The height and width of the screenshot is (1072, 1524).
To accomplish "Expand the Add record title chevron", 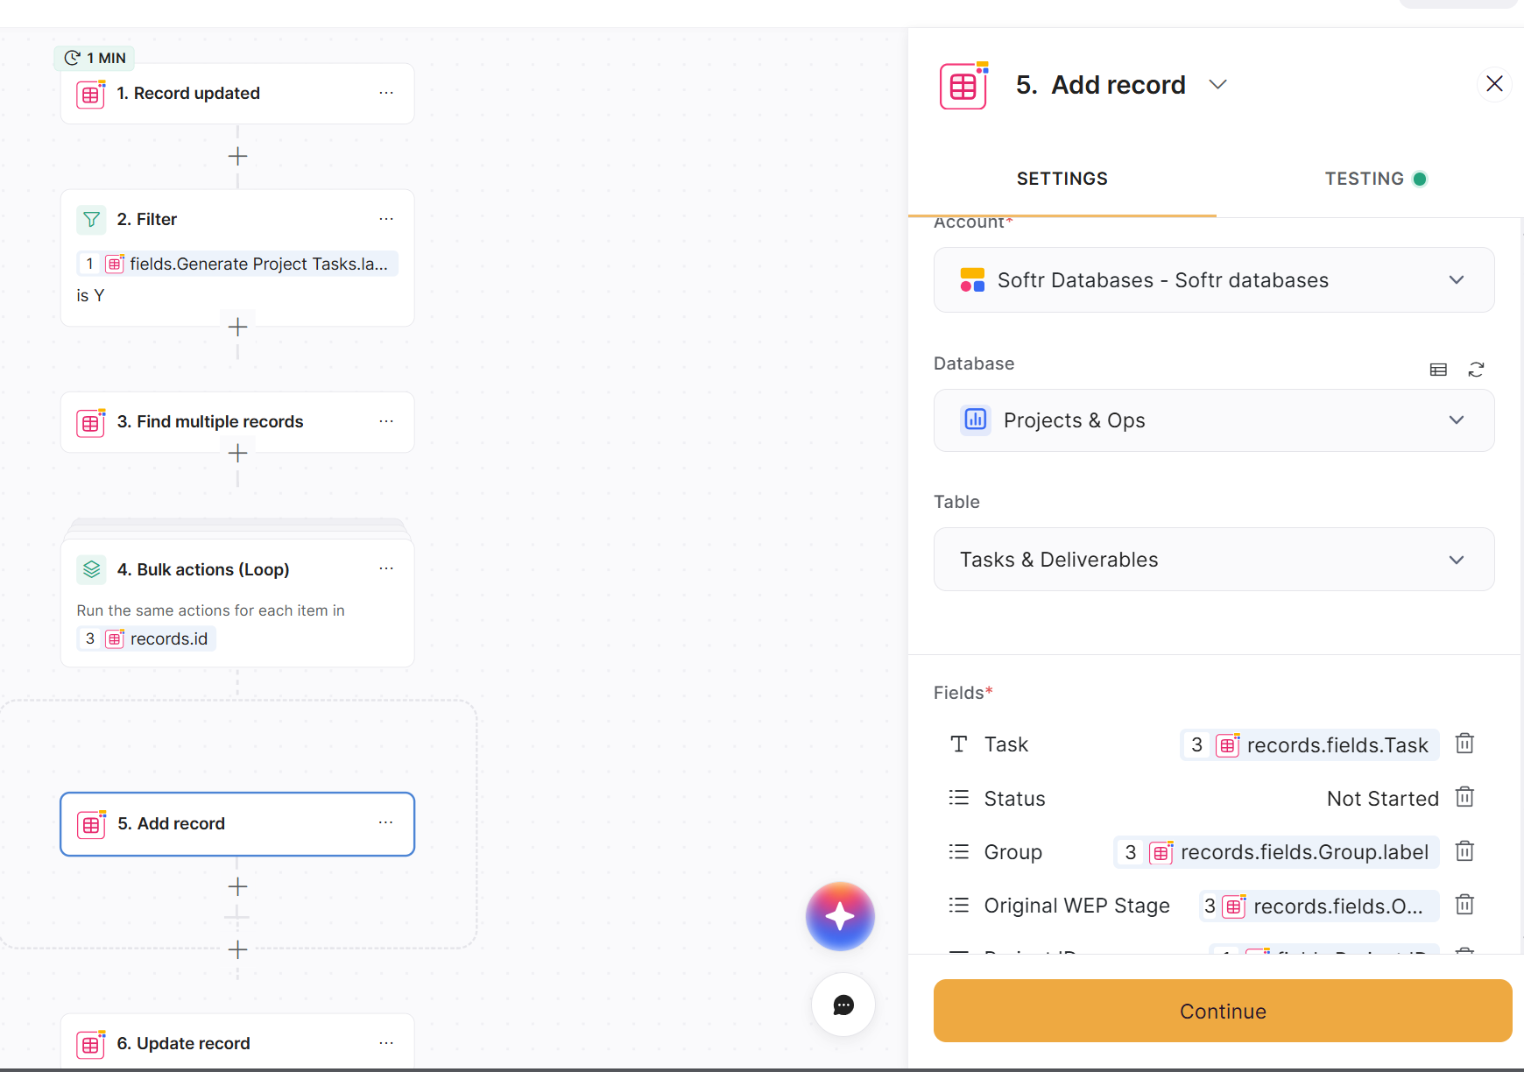I will (x=1217, y=85).
